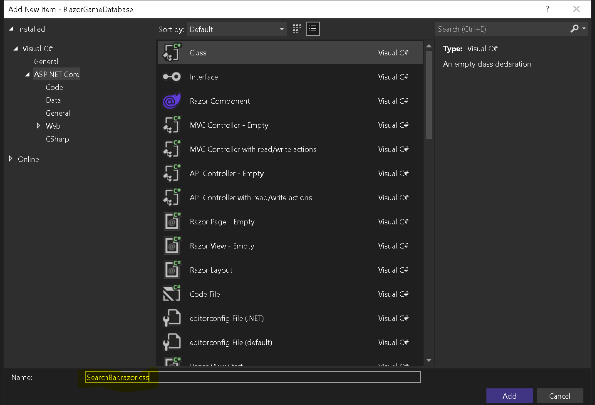
Task: Open search options dropdown arrow
Action: [x=584, y=28]
